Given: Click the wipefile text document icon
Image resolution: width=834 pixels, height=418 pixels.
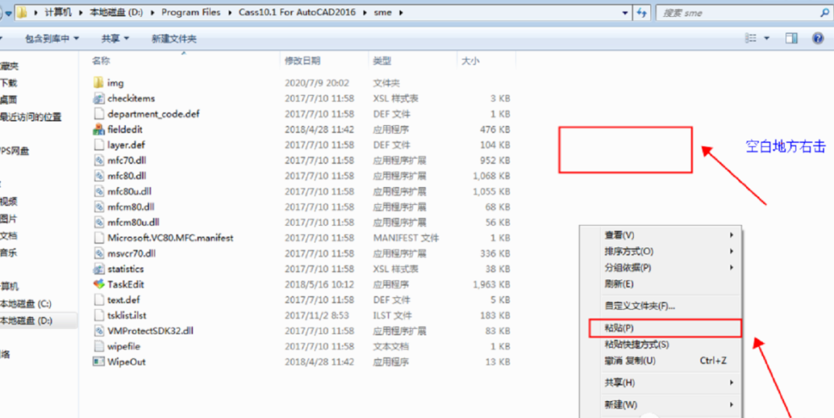Looking at the screenshot, I should pyautogui.click(x=98, y=346).
